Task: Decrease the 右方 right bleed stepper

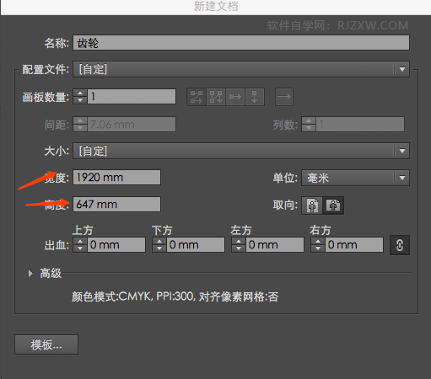Action: (x=318, y=248)
